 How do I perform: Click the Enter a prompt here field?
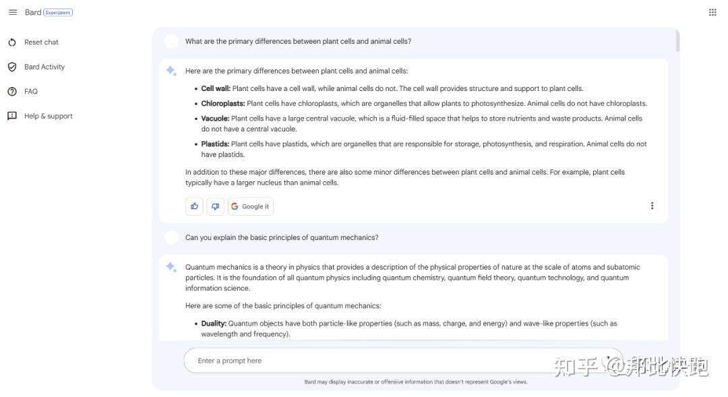pos(403,361)
